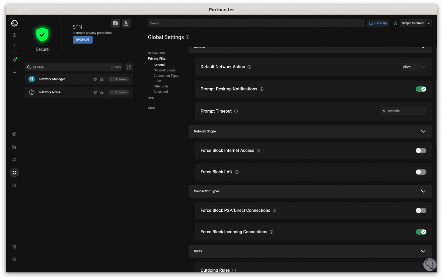
Task: Collapse the Connection Types section
Action: (423, 191)
